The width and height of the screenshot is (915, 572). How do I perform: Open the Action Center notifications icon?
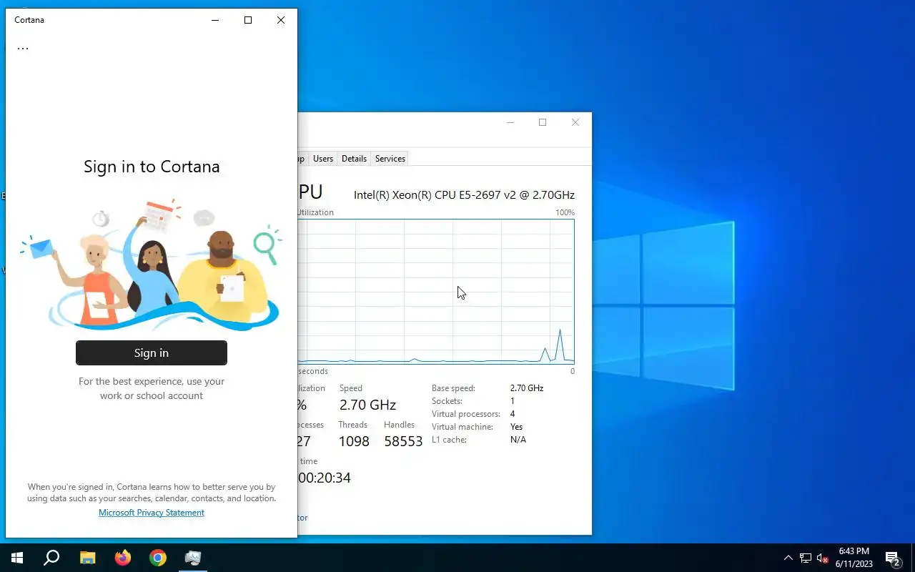893,558
